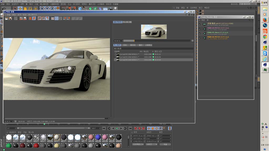The width and height of the screenshot is (269, 151).
Task: Click the green Play forward button
Action: tap(117, 128)
